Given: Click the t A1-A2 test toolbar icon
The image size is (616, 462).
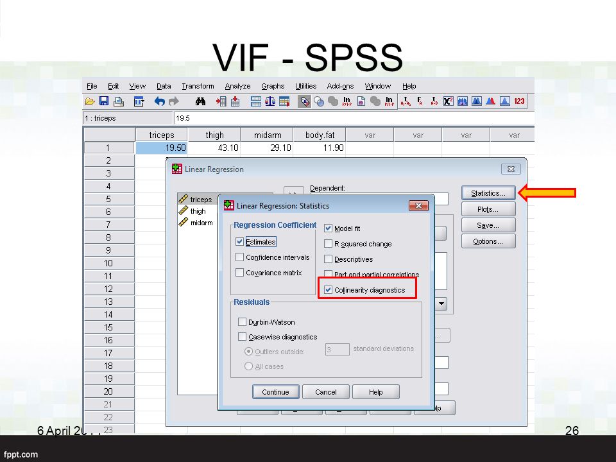Looking at the screenshot, I should (406, 101).
